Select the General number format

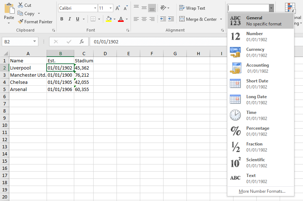tap(261, 21)
